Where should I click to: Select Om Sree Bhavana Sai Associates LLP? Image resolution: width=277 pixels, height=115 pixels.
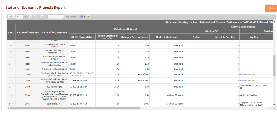click(x=54, y=52)
